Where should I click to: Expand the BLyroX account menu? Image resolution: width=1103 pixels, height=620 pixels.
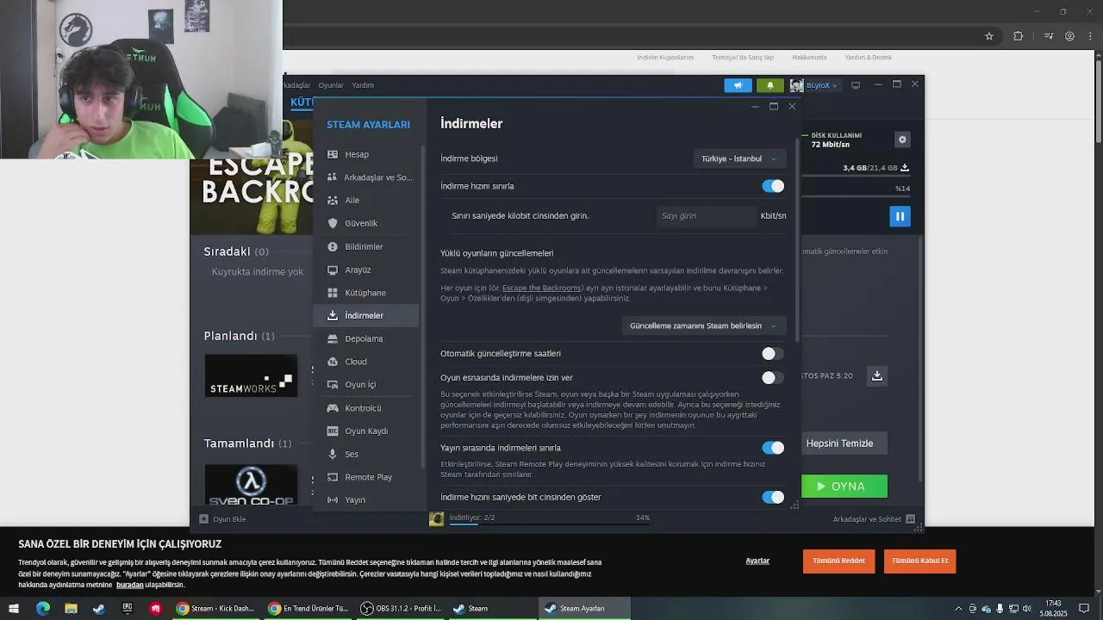[x=821, y=85]
